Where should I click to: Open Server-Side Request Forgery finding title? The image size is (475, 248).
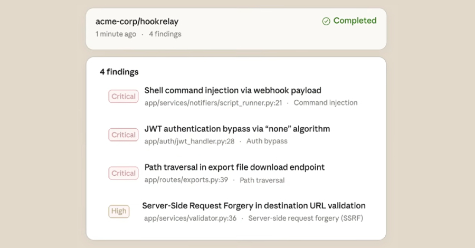coord(254,206)
